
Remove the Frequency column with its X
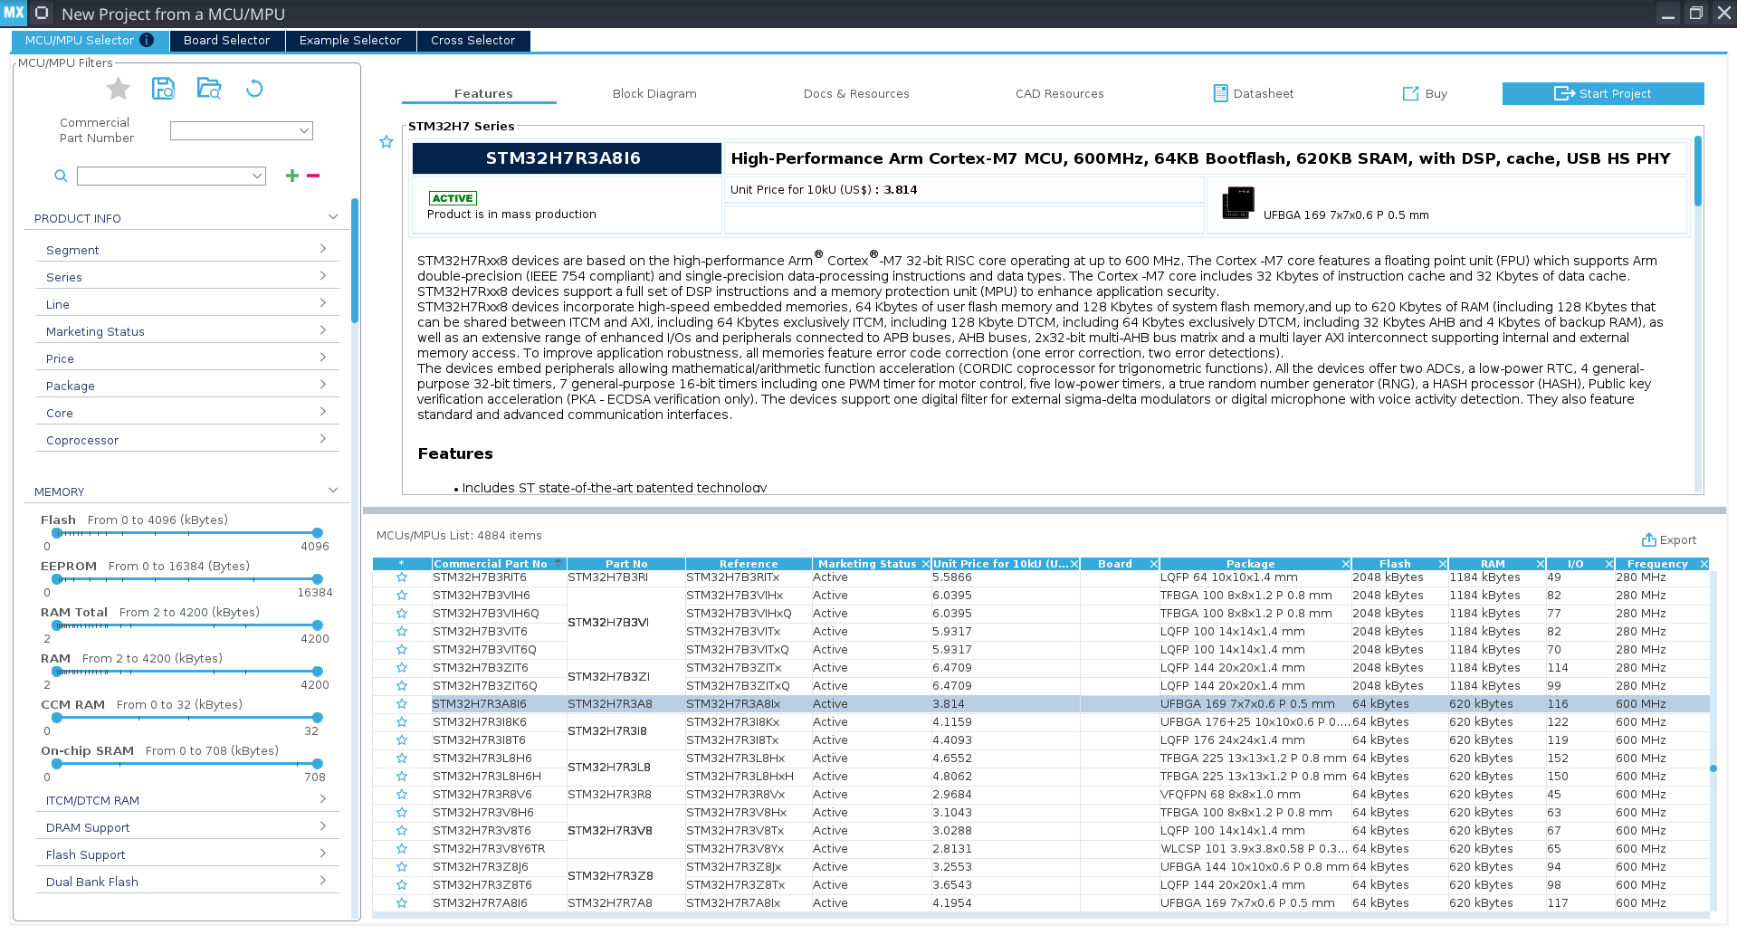[x=1704, y=564]
